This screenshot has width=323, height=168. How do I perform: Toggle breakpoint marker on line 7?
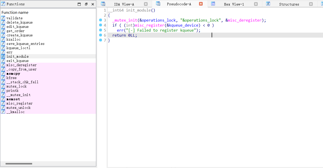pyautogui.click(x=101, y=40)
